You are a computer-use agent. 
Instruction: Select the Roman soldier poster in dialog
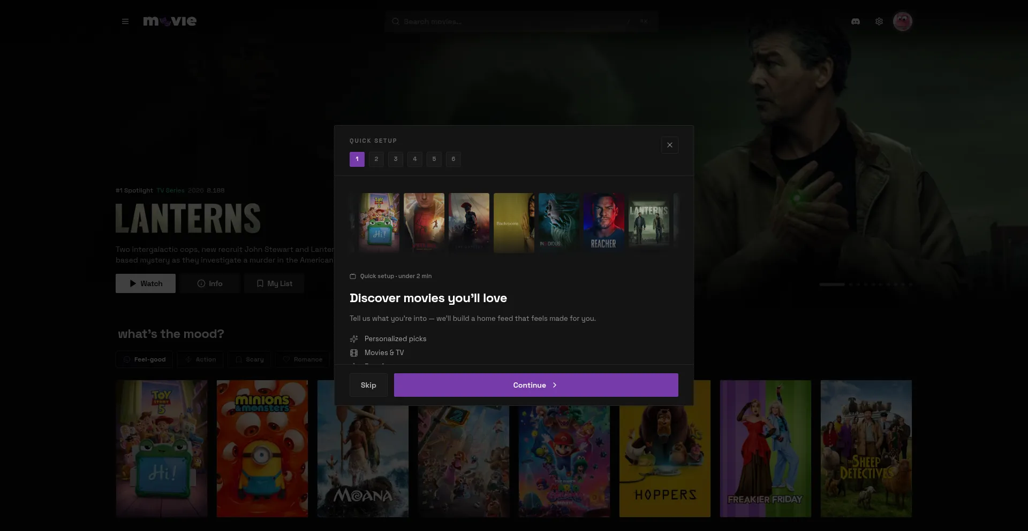[469, 223]
